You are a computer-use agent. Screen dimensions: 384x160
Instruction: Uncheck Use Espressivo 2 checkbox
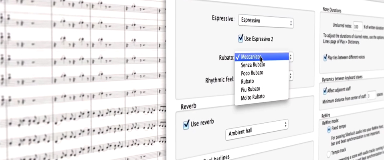241,38
